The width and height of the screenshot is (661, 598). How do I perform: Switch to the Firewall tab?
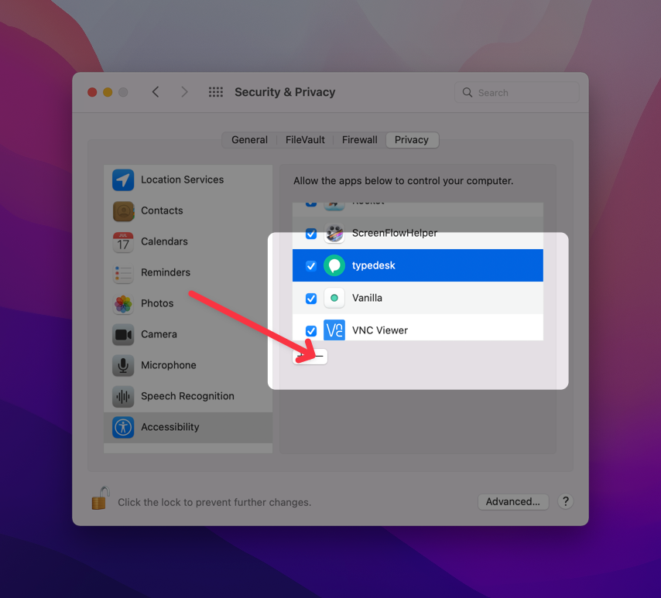pyautogui.click(x=359, y=140)
